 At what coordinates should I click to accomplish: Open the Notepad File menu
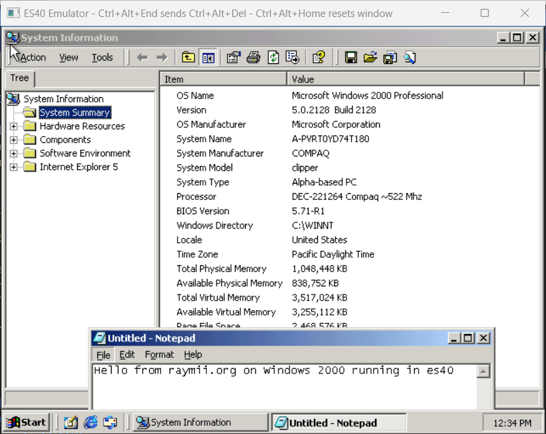coord(103,354)
